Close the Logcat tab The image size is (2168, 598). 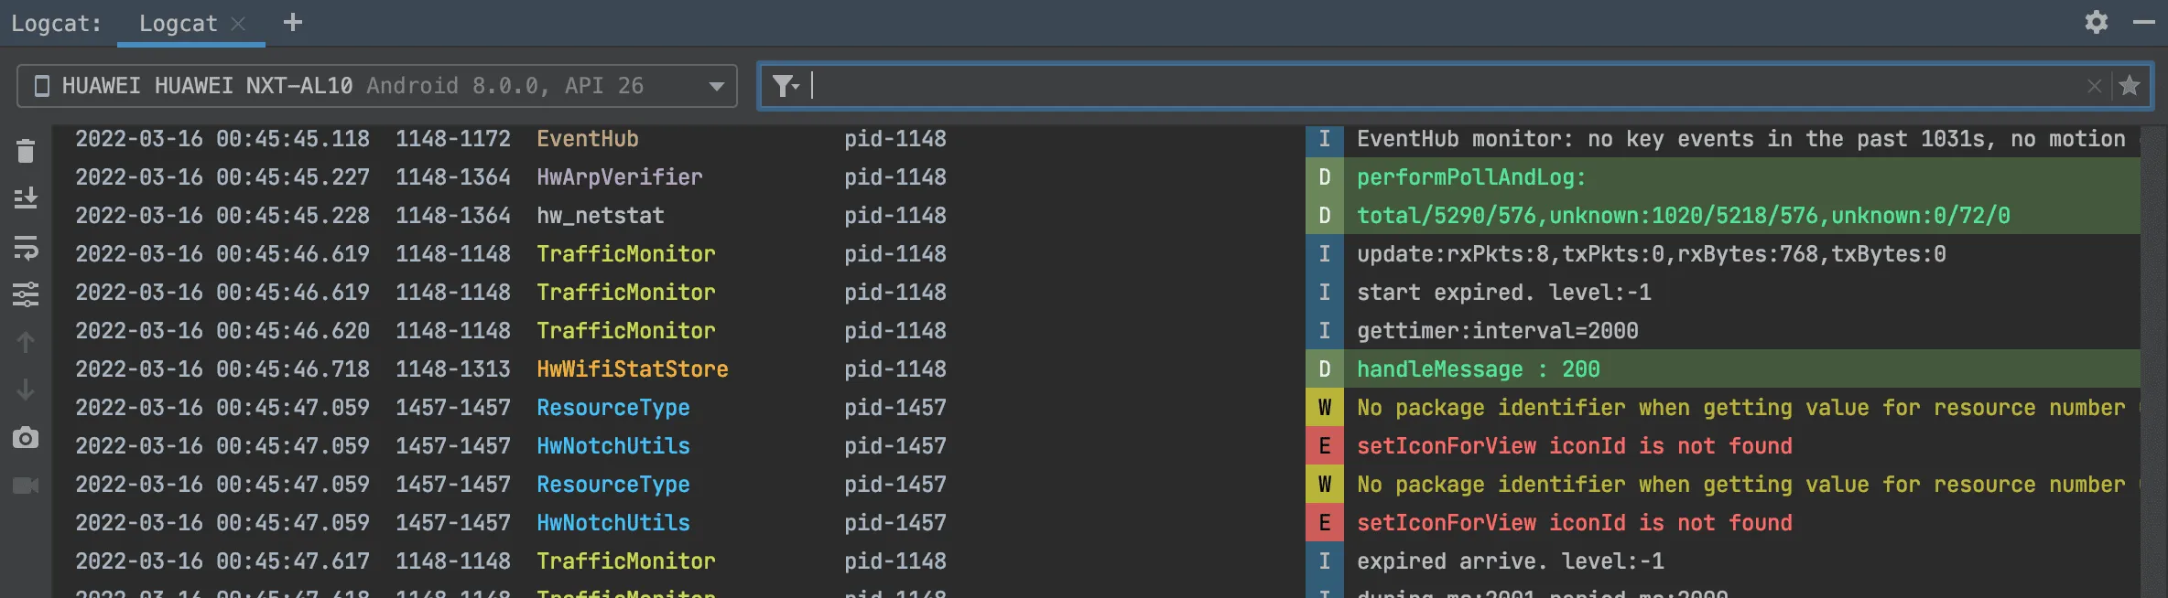pos(239,24)
